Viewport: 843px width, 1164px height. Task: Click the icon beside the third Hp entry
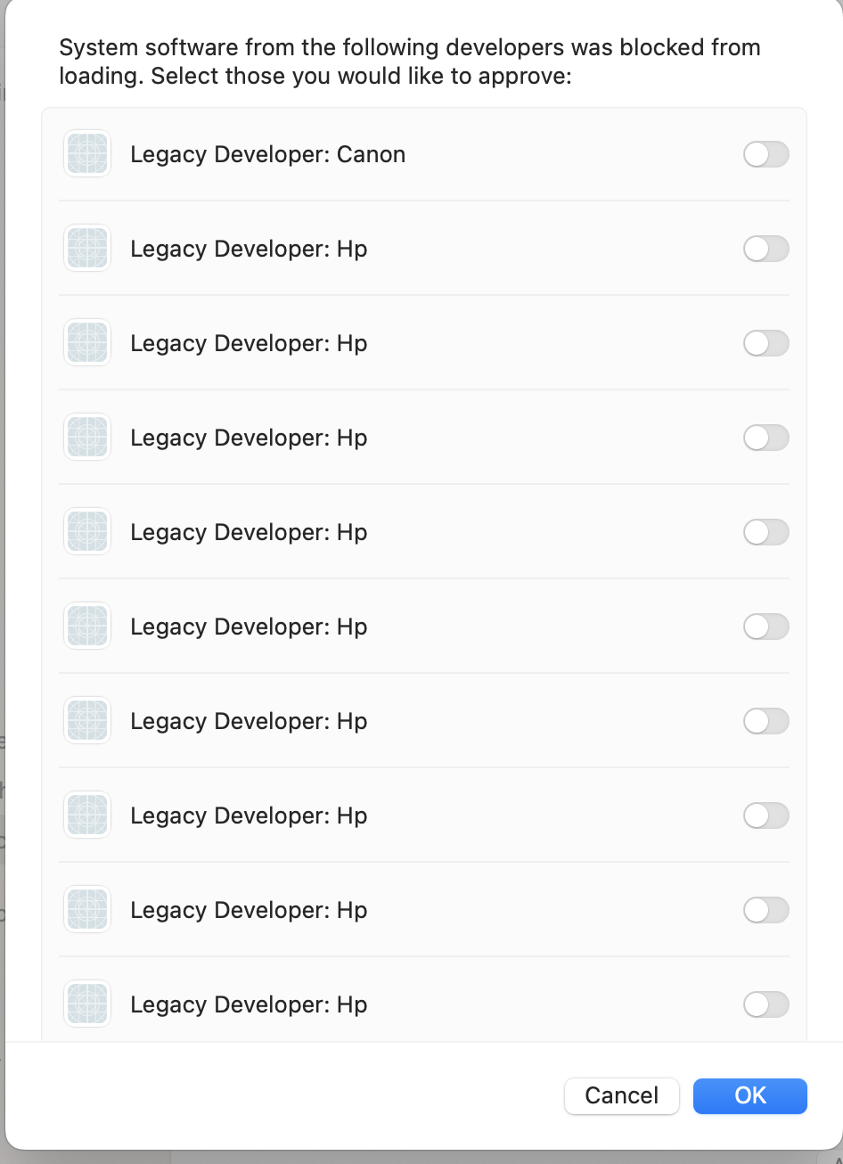pos(87,438)
